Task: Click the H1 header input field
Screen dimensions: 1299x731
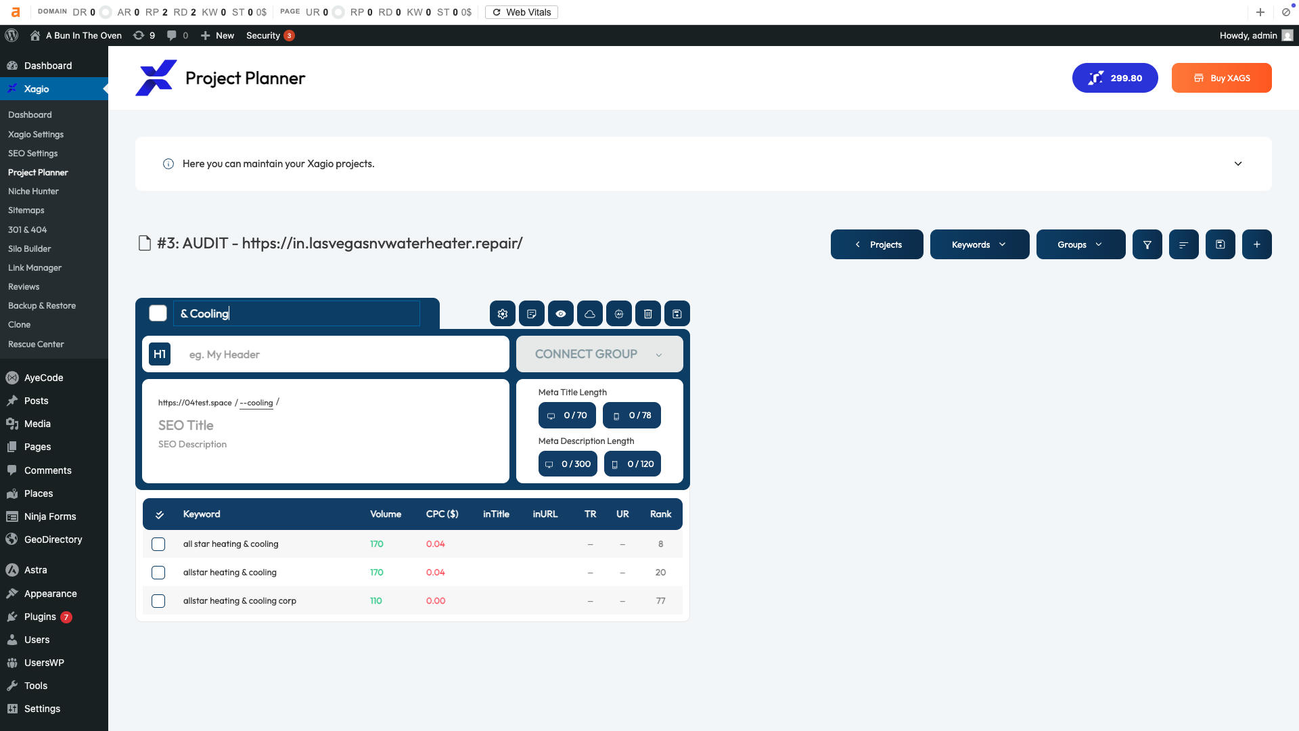Action: tap(344, 354)
